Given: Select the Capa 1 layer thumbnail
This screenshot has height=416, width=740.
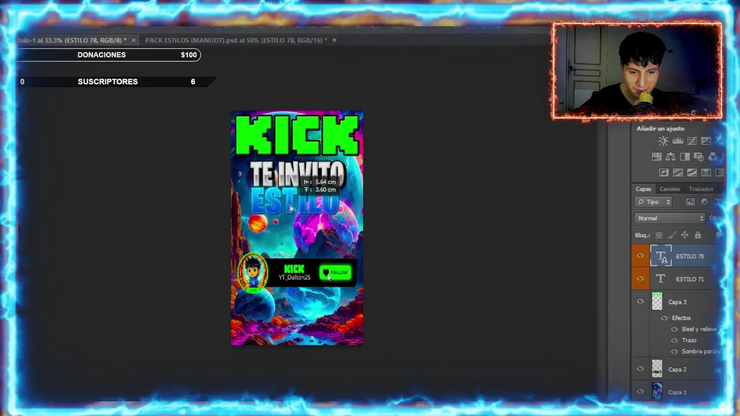Looking at the screenshot, I should coord(657,392).
